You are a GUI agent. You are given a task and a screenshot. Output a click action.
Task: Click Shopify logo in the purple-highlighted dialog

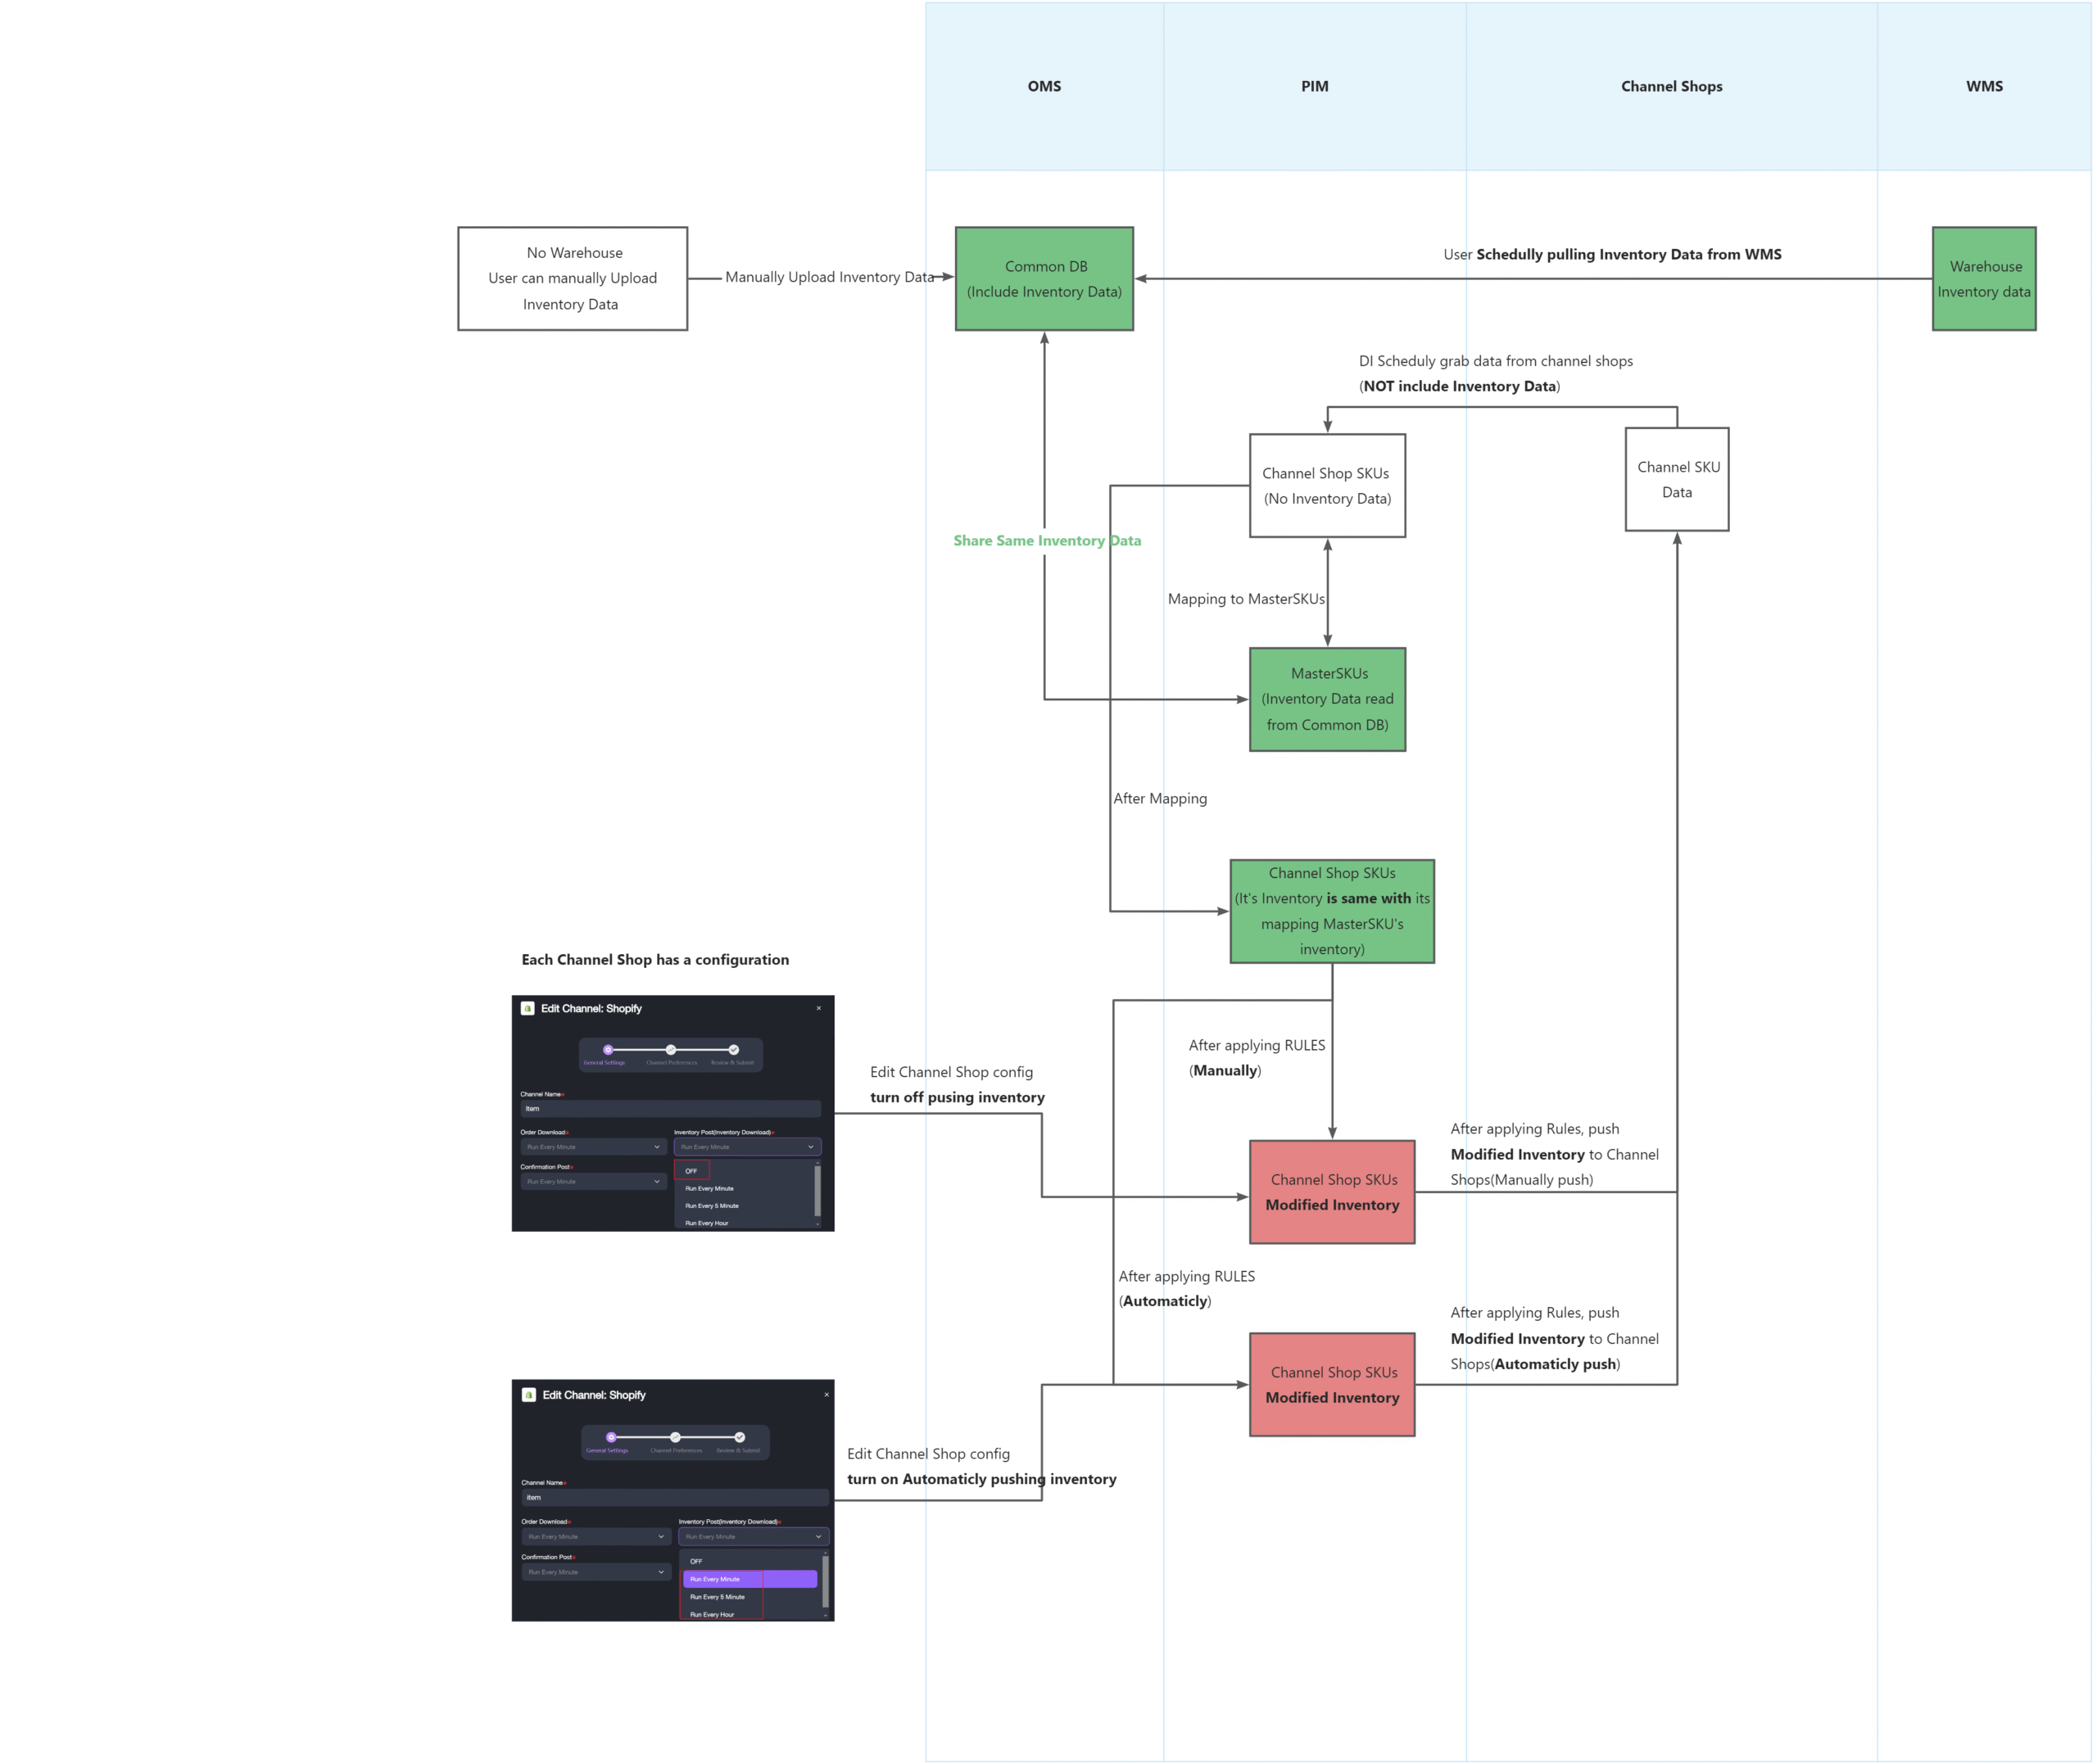point(529,1394)
